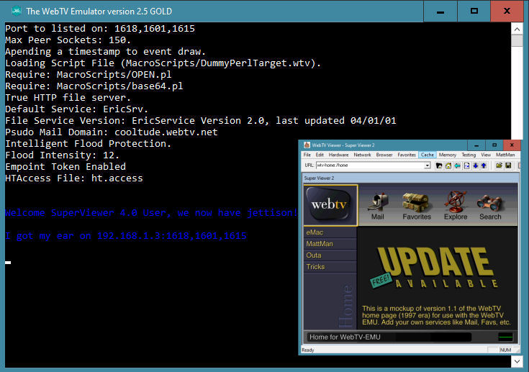Open the Search binoculars icon
This screenshot has width=529, height=372.
point(490,207)
